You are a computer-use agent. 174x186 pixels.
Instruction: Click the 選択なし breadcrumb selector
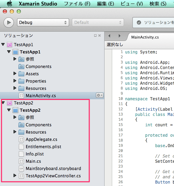click(115, 45)
